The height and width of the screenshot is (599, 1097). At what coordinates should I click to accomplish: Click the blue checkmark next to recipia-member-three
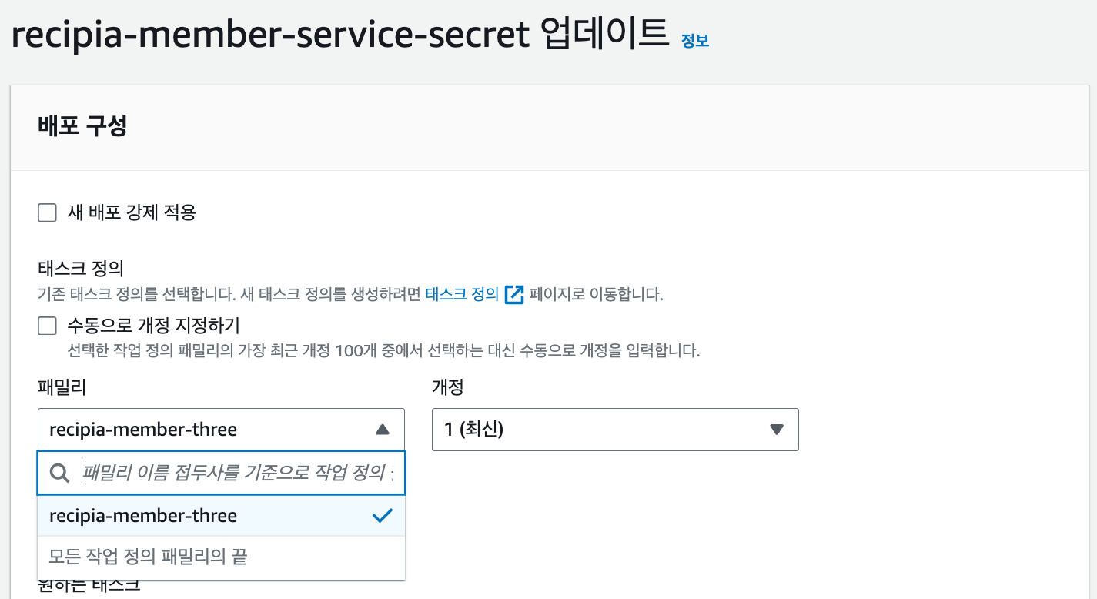click(x=382, y=516)
